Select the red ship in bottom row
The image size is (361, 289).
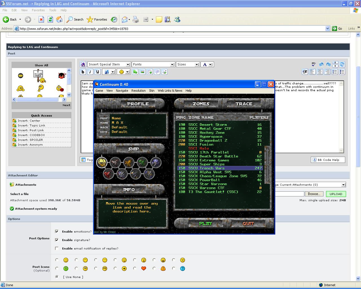click(x=109, y=174)
